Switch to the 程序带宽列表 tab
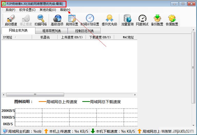Viewport: 197px width, 135px height. pyautogui.click(x=52, y=31)
